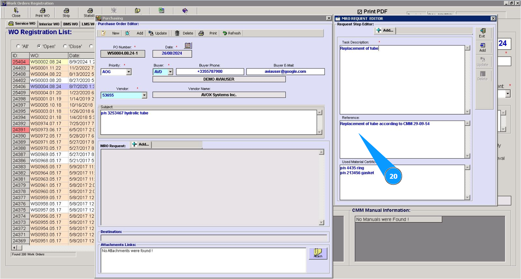
Task: Select the 'Close' work orders radio button
Action: (65, 46)
